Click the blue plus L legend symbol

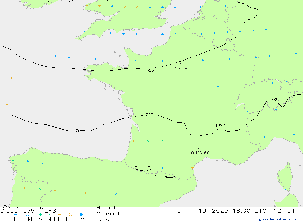(x=15, y=214)
